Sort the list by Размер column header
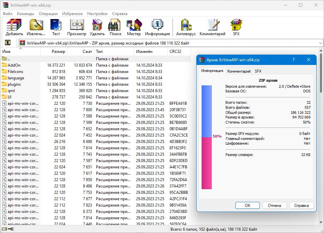 point(54,52)
